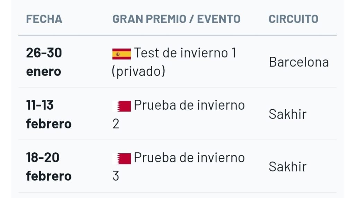The height and width of the screenshot is (198, 355).
Task: Click the Spain flag icon
Action: [121, 54]
